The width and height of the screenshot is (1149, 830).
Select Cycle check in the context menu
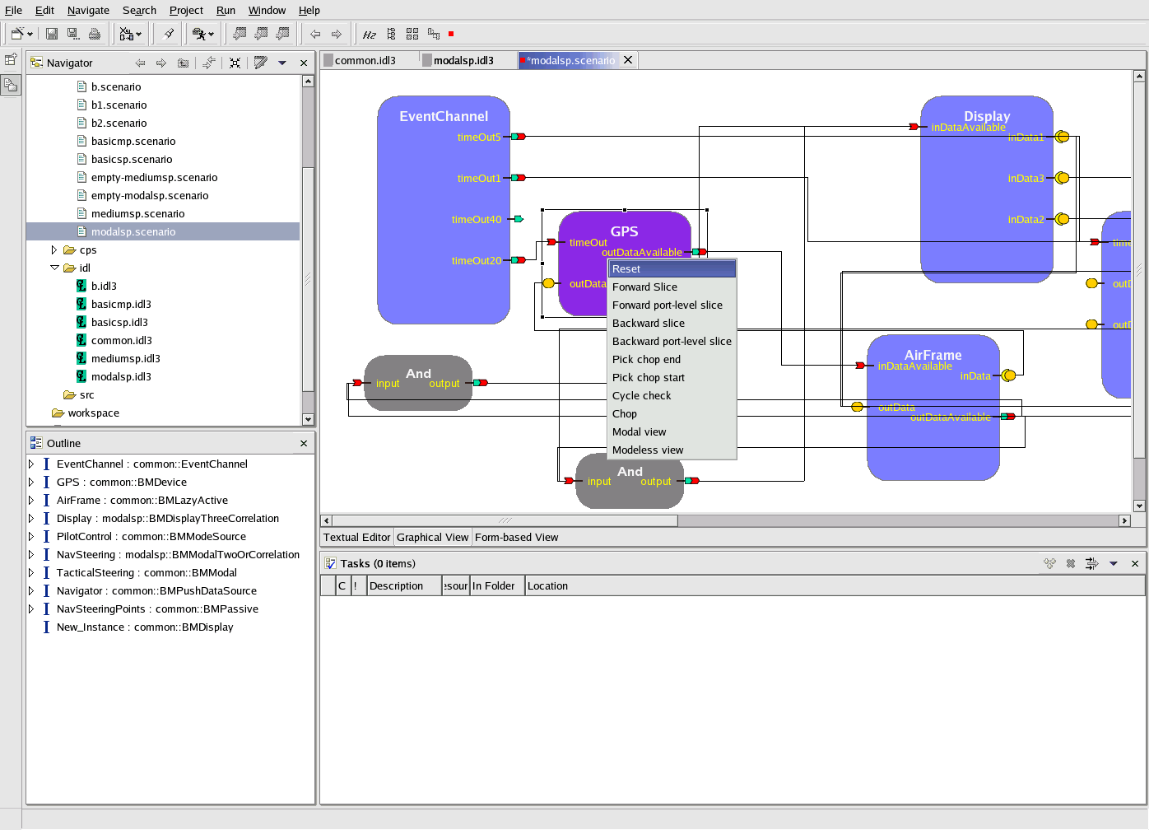pos(641,395)
